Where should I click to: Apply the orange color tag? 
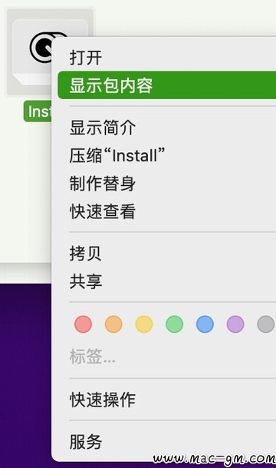pyautogui.click(x=113, y=324)
